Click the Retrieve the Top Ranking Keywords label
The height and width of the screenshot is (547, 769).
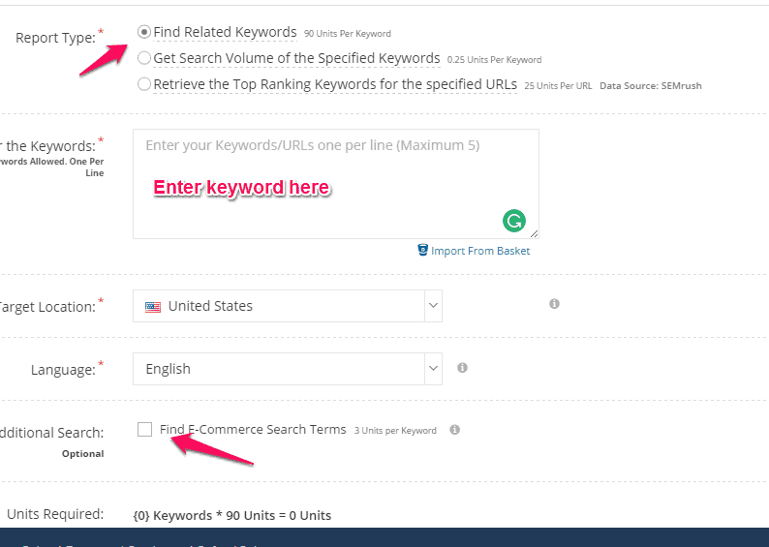point(335,84)
